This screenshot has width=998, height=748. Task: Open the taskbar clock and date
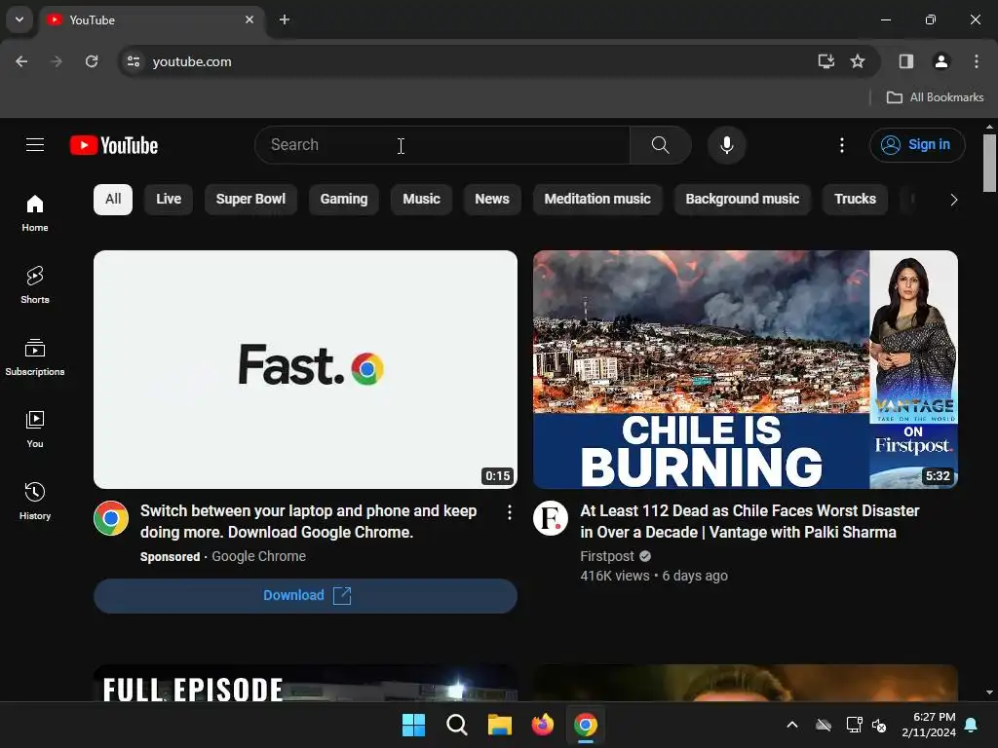(x=928, y=725)
